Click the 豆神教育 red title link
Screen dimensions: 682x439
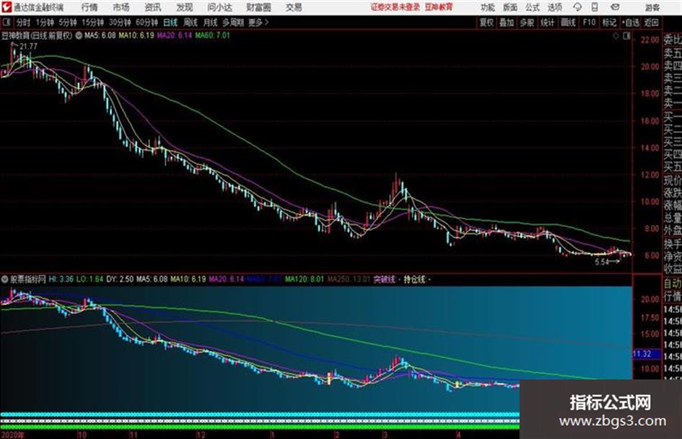pos(439,7)
